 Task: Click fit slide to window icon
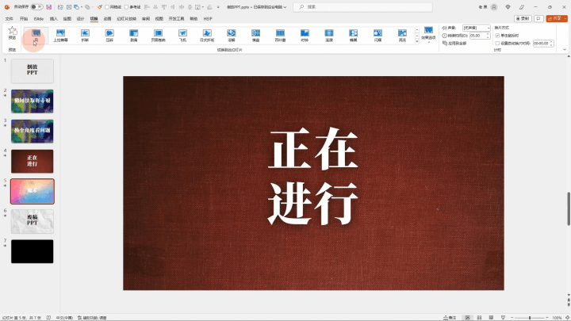(567, 317)
